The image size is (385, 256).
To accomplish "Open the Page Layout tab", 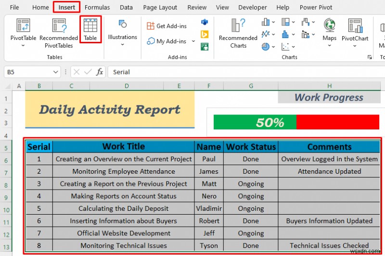I will pos(160,7).
